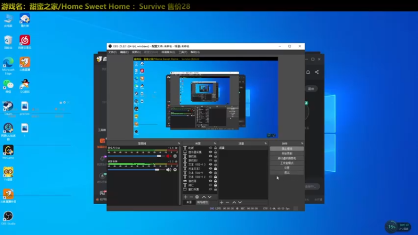
Task: Click notification bell in Douyu window
Action: [308, 72]
